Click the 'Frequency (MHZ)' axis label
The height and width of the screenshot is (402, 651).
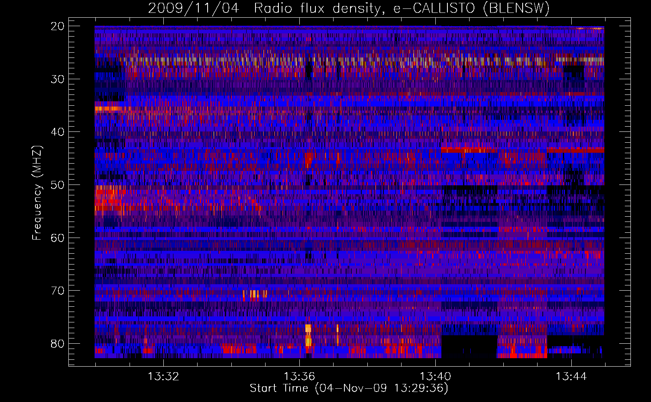point(37,193)
